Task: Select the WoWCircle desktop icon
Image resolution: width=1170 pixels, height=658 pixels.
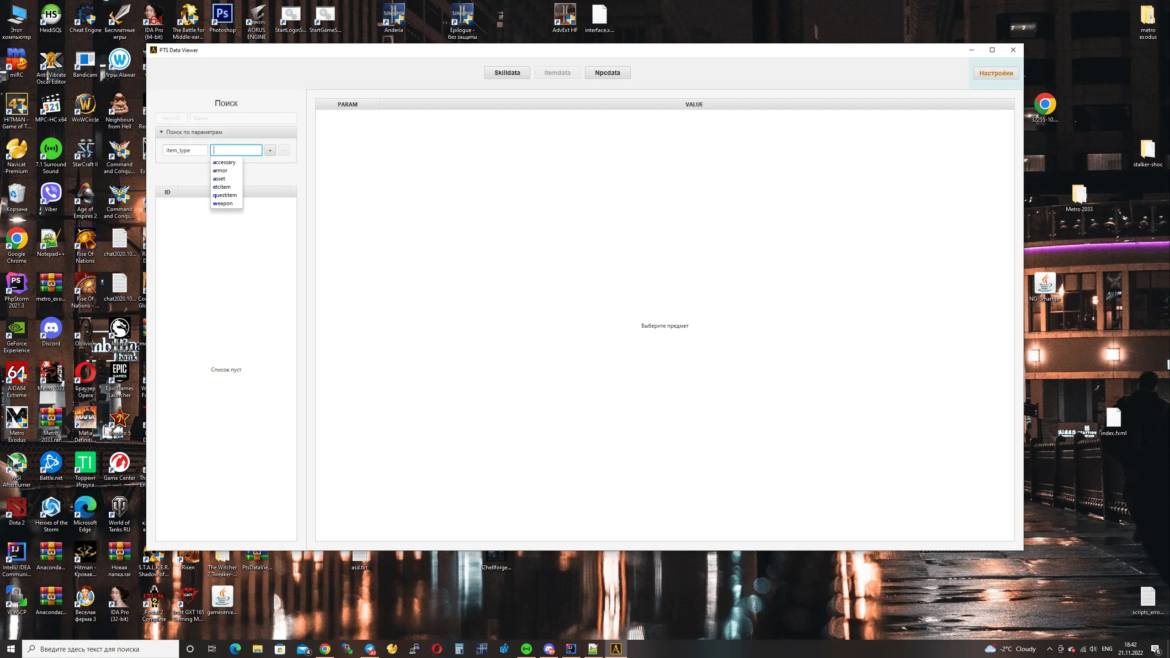Action: pyautogui.click(x=85, y=109)
